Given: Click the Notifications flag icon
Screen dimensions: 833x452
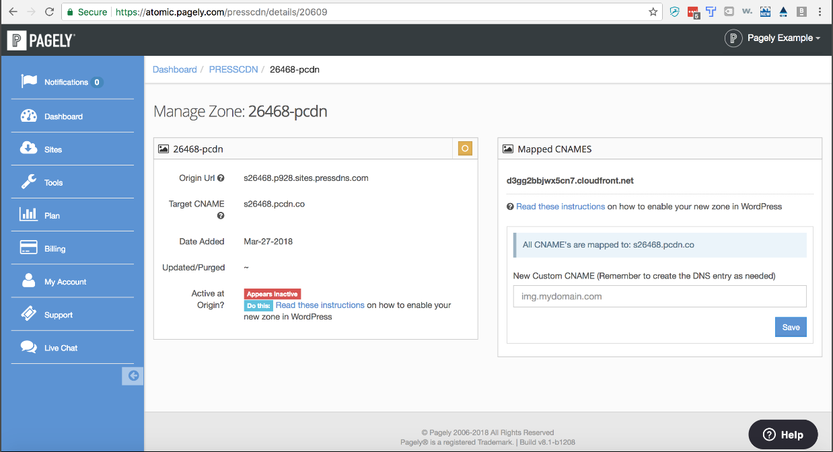Looking at the screenshot, I should pyautogui.click(x=29, y=81).
